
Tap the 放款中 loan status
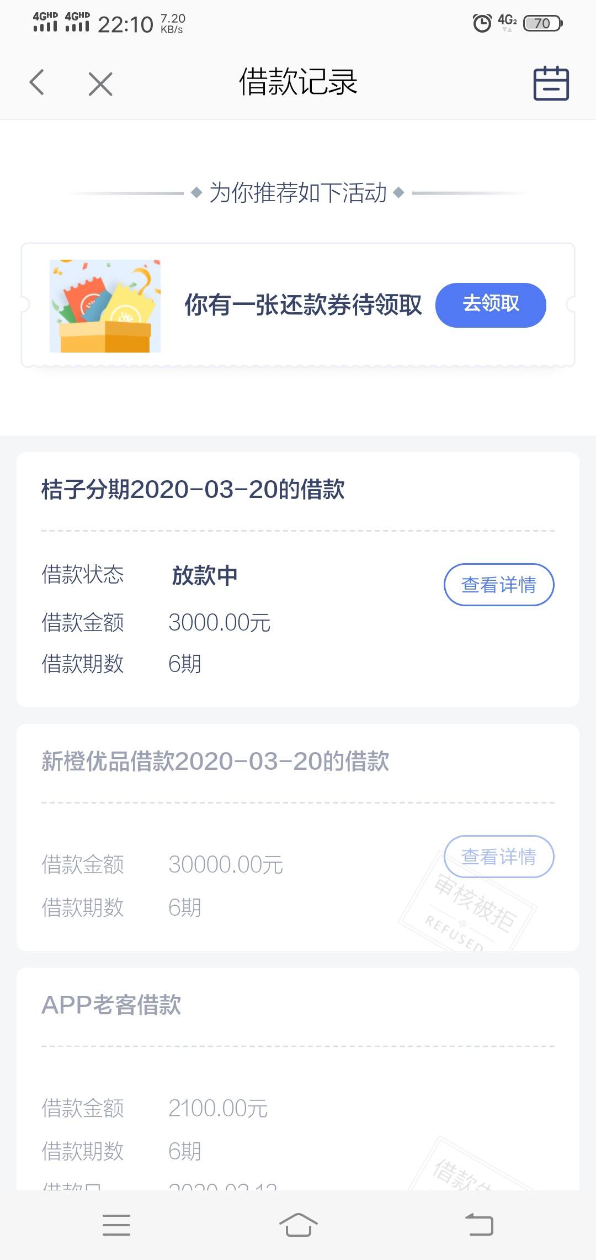[205, 575]
